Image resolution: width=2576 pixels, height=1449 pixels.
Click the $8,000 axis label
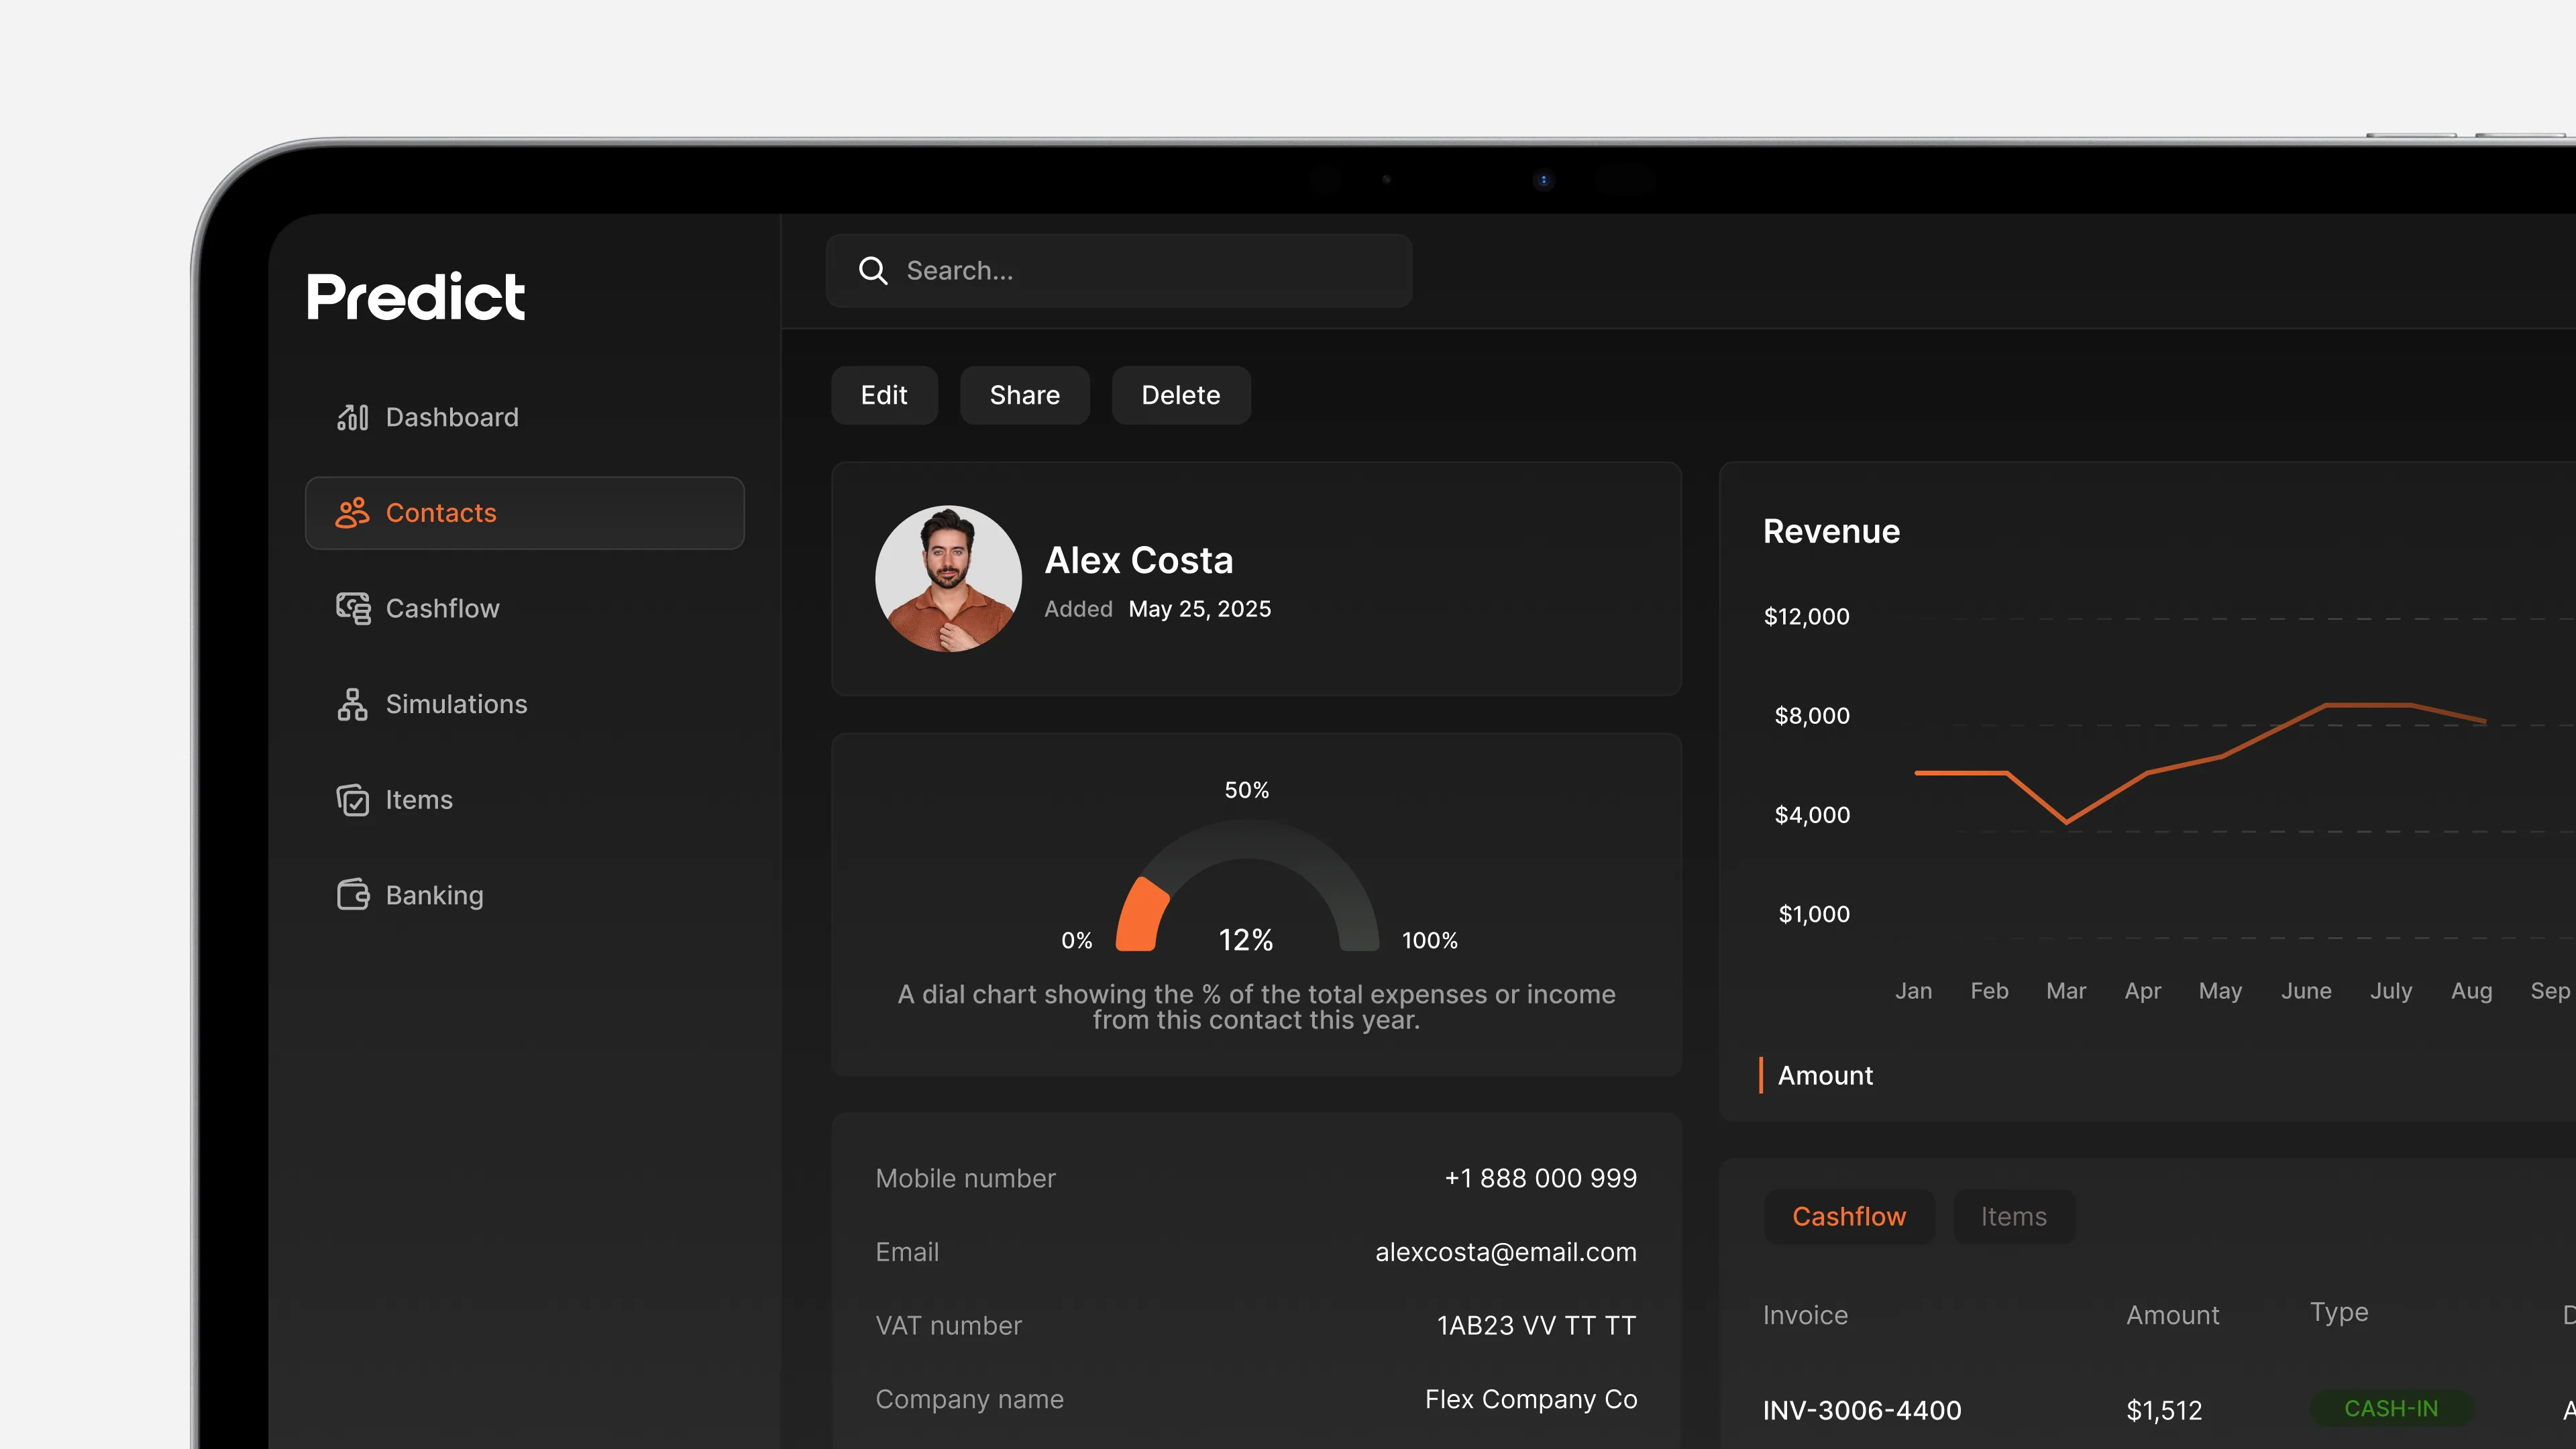[1812, 715]
